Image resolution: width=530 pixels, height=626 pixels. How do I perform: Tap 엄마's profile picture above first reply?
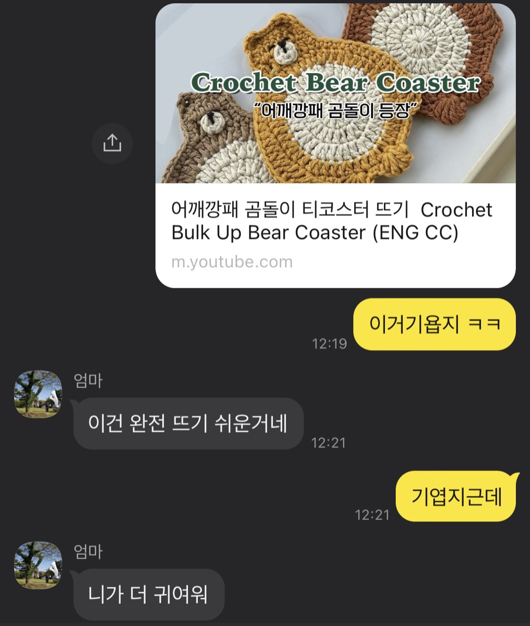click(x=38, y=394)
